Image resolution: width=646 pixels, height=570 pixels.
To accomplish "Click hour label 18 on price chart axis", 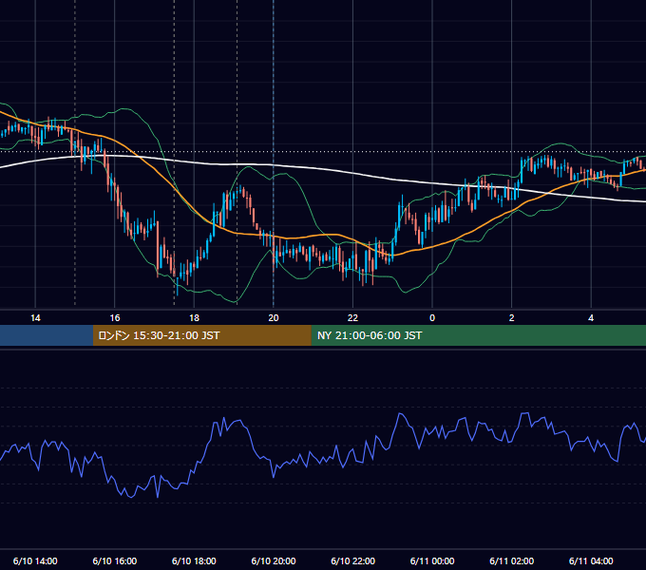I will coord(194,318).
